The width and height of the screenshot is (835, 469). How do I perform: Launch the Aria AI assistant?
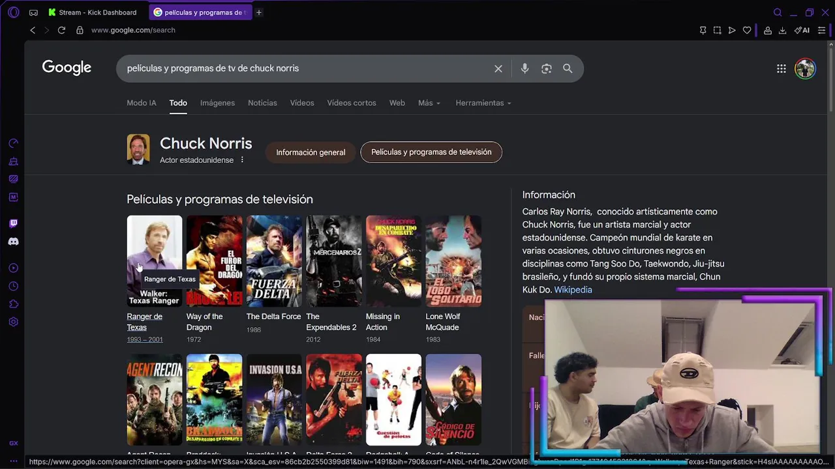point(802,30)
